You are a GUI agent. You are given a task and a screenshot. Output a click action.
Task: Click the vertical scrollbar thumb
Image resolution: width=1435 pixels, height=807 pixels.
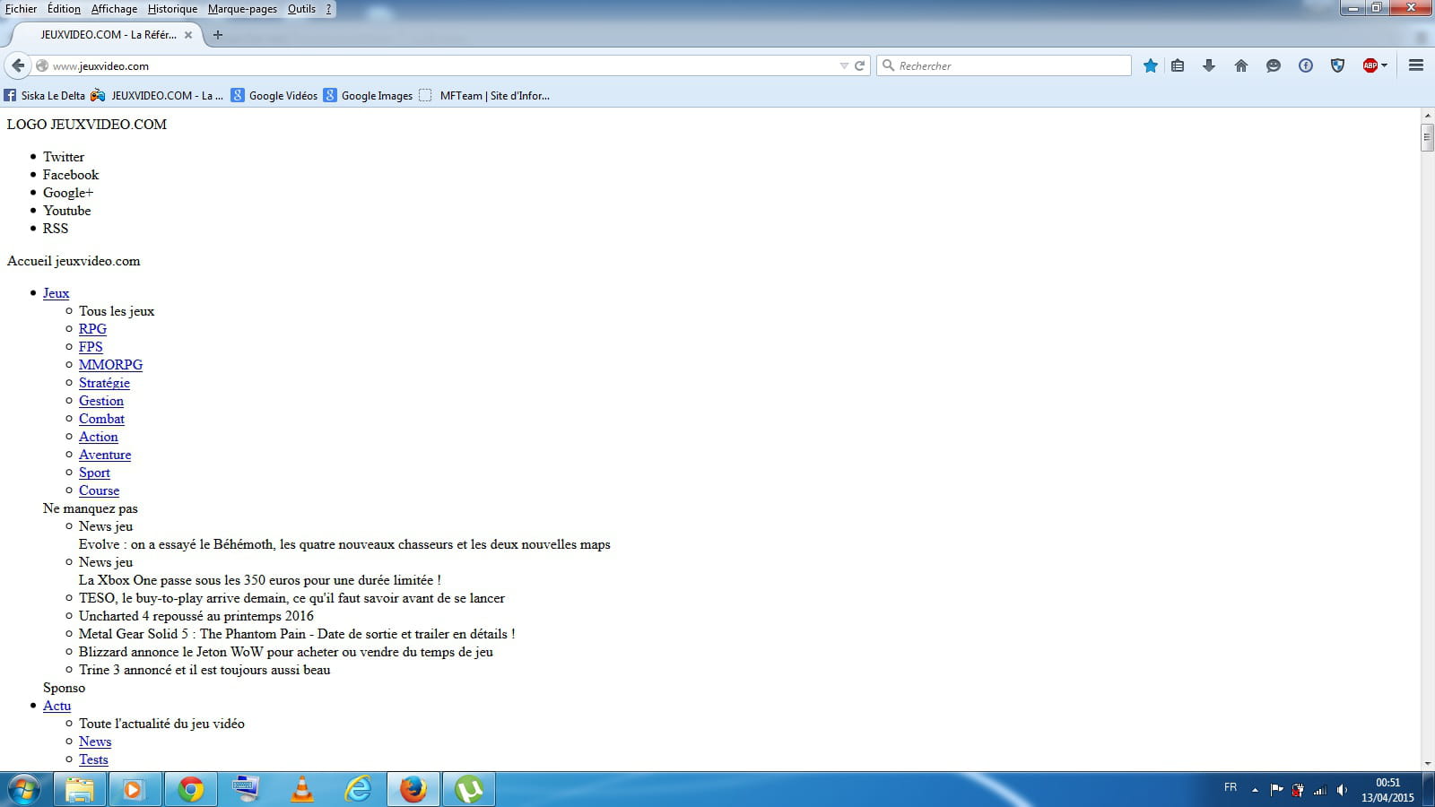click(1427, 137)
